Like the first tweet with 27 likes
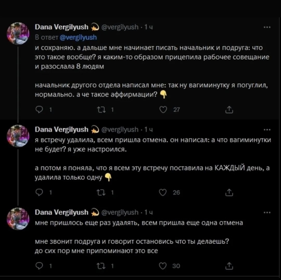Screen dimensions: 281x280 163,110
